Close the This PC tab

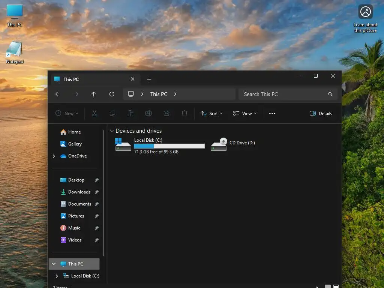[132, 79]
